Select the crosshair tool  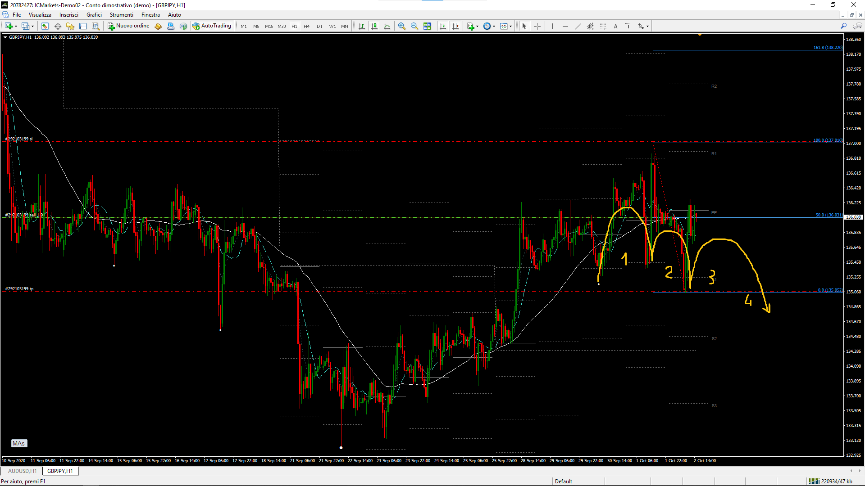537,26
